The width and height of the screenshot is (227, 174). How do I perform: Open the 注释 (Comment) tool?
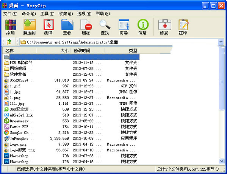183,27
